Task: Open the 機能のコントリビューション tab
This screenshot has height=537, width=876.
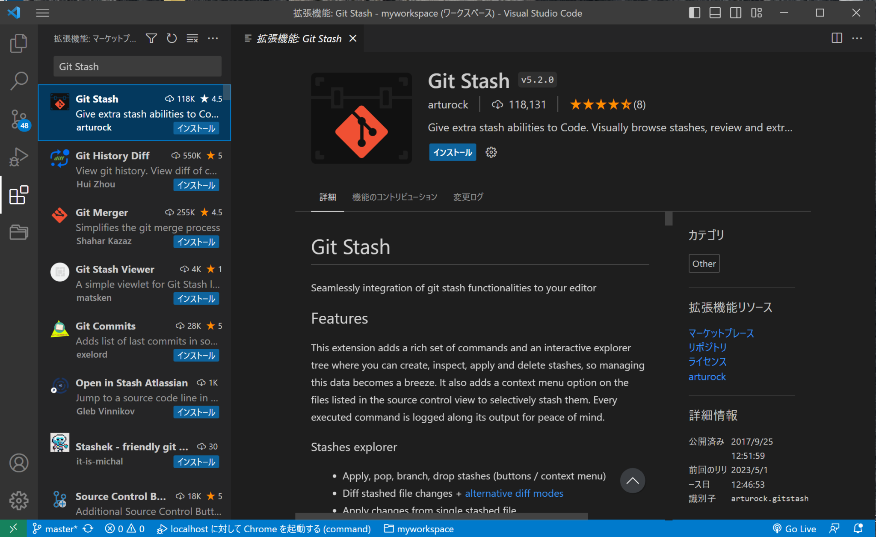Action: coord(394,197)
